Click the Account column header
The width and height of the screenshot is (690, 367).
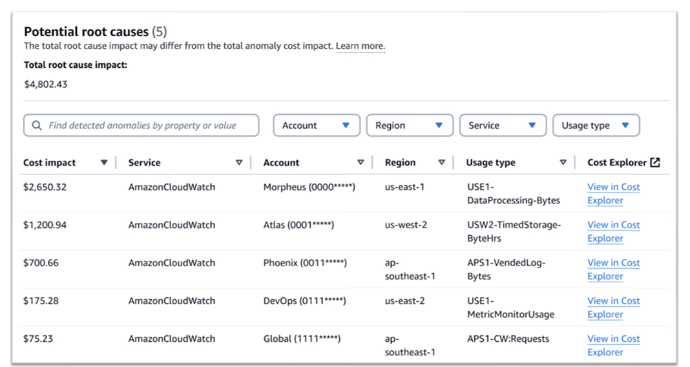click(x=281, y=162)
